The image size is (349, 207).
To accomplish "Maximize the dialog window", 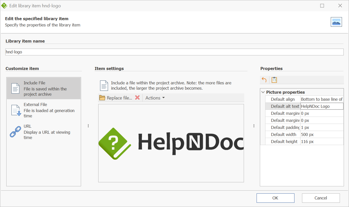I will pyautogui.click(x=322, y=6).
